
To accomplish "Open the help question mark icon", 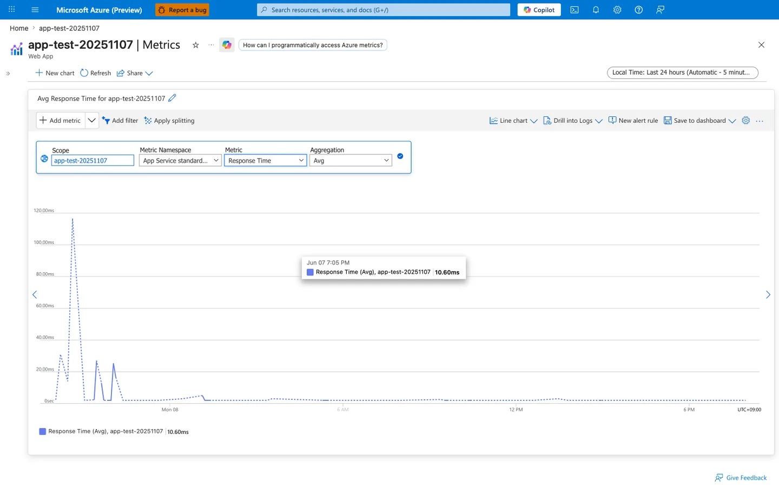I will (639, 10).
